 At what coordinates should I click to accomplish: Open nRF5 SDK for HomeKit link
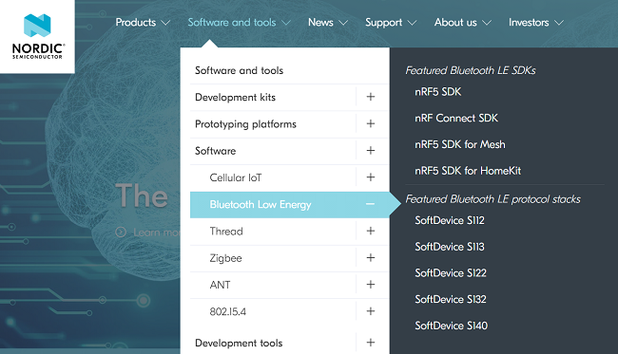468,171
